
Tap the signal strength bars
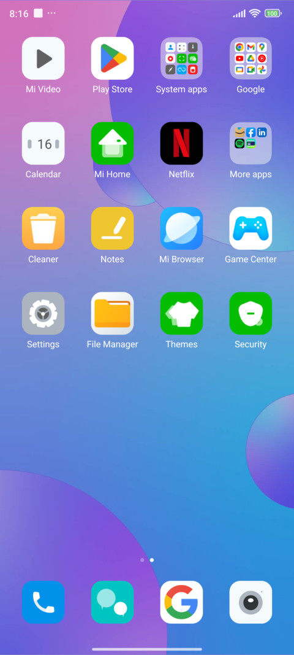[x=239, y=14]
